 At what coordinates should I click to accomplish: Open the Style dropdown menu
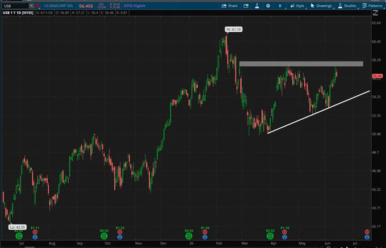coord(297,6)
